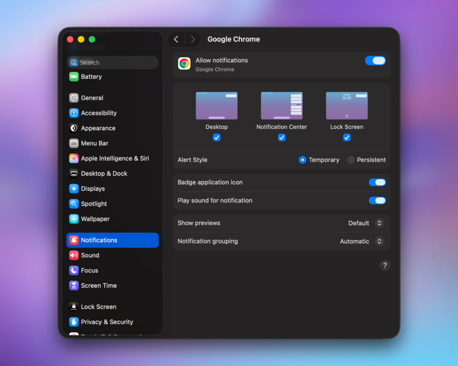This screenshot has height=366, width=458.
Task: Uncheck the Notification Center checkbox
Action: point(281,137)
